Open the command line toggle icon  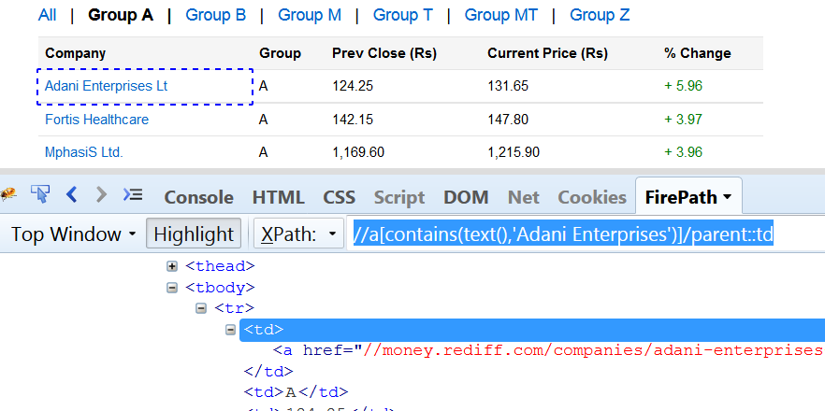(133, 194)
